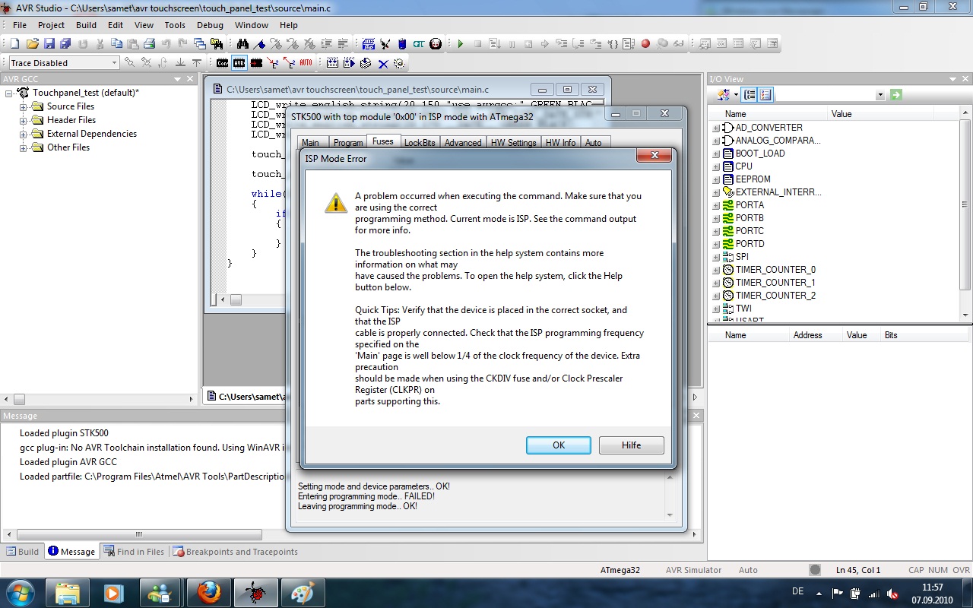
Task: Click the black chip icon beside AVR
Action: 257,63
